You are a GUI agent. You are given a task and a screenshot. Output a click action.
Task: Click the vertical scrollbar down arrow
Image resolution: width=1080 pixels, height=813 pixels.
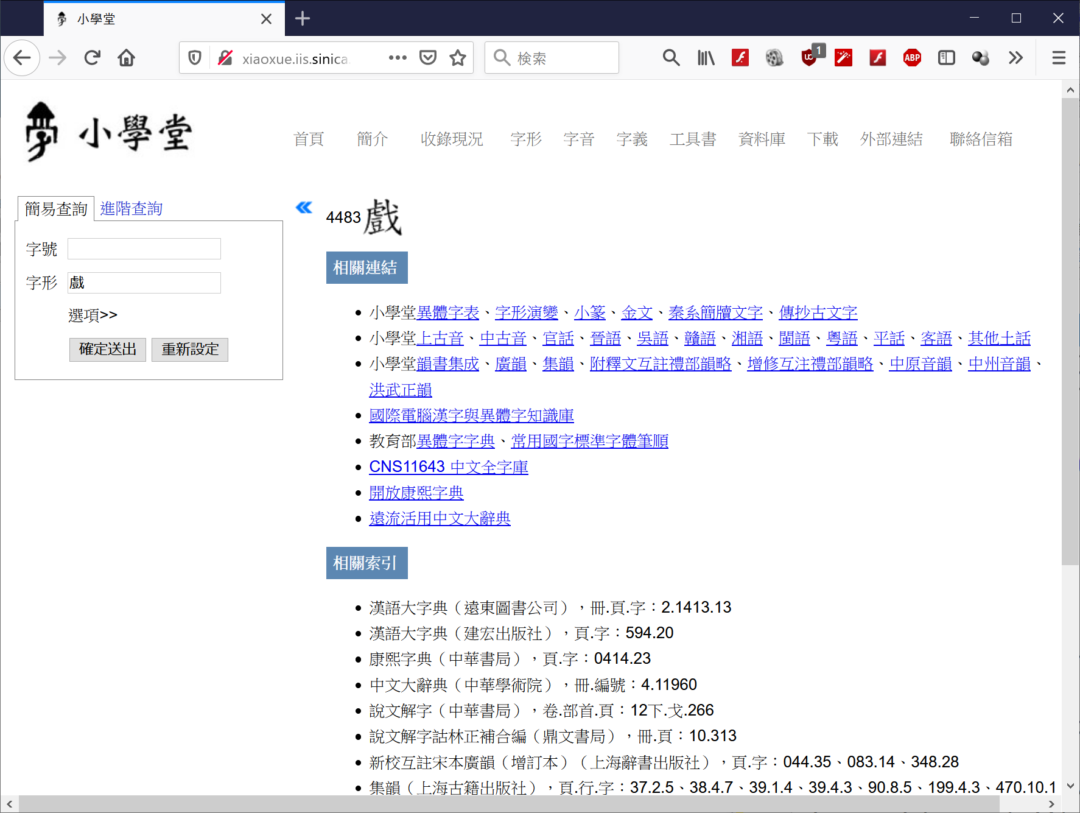[1070, 786]
